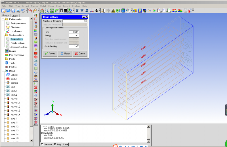Viewport: 227px width, 147px height.
Task: Click the Plane cut post-processing icon
Action: click(140, 10)
